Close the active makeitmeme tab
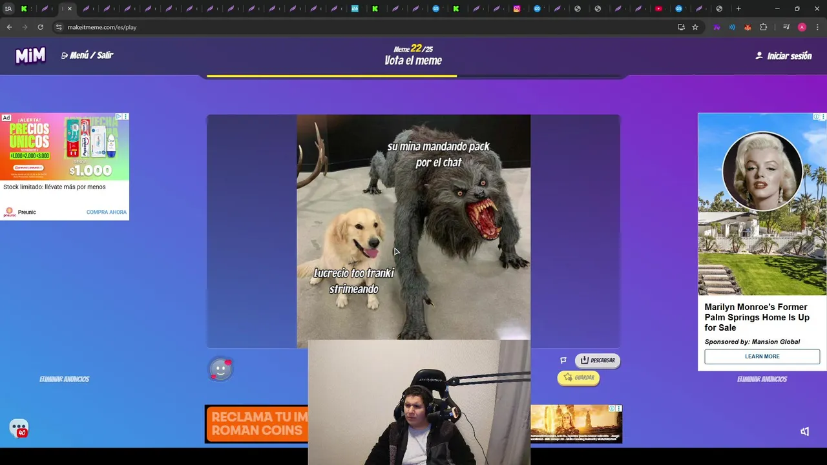The image size is (827, 465). click(x=70, y=8)
